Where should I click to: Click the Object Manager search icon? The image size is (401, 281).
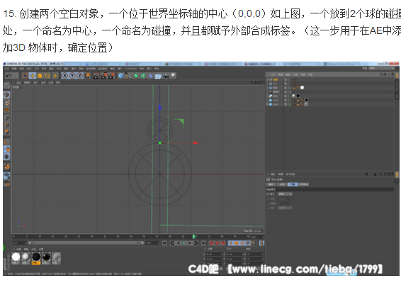click(x=380, y=74)
